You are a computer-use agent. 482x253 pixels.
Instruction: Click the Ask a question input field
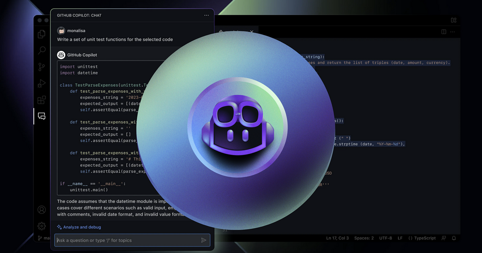coord(127,240)
